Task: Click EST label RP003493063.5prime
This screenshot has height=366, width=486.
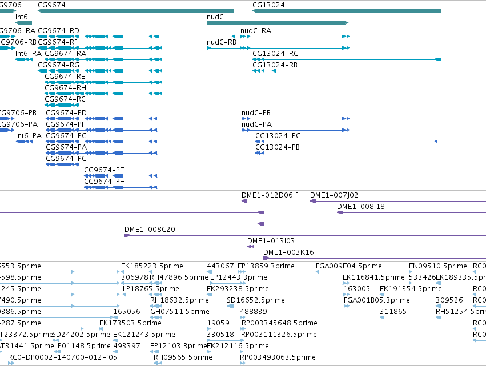Action: (278, 358)
